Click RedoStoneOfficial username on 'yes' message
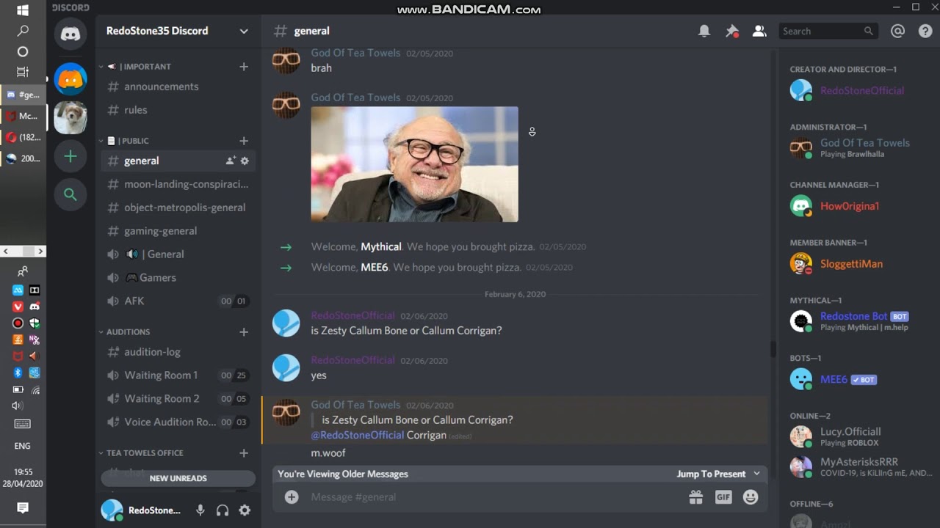The height and width of the screenshot is (528, 940). click(352, 360)
